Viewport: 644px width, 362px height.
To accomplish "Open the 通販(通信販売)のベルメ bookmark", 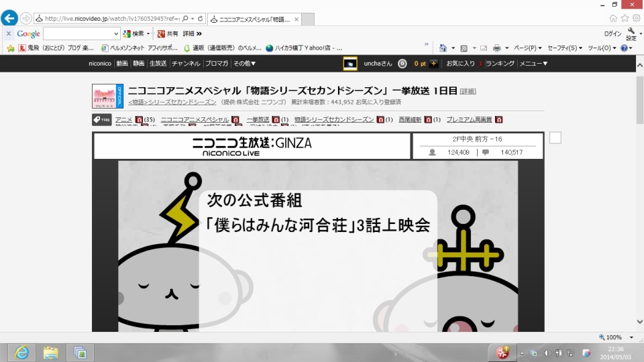I will click(x=223, y=48).
